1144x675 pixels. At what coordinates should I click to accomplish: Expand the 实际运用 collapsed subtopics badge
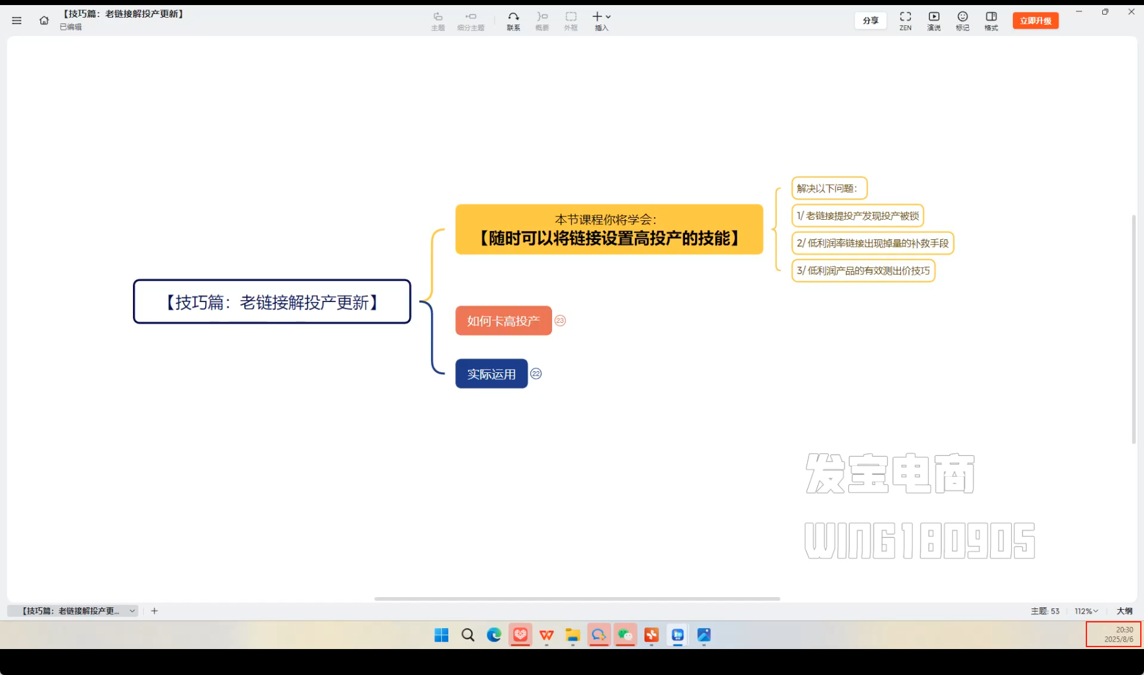(536, 374)
